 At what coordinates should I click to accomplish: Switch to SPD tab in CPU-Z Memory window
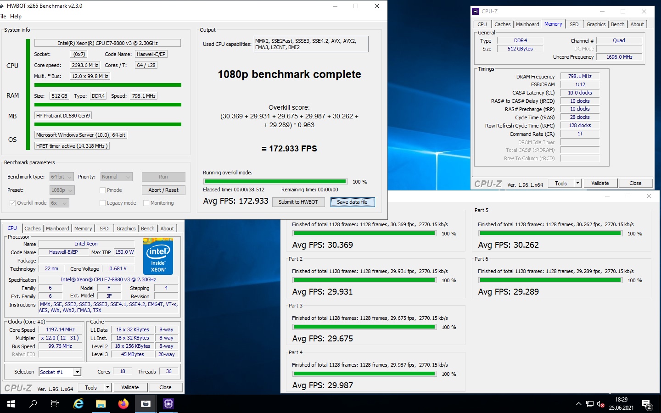click(574, 24)
